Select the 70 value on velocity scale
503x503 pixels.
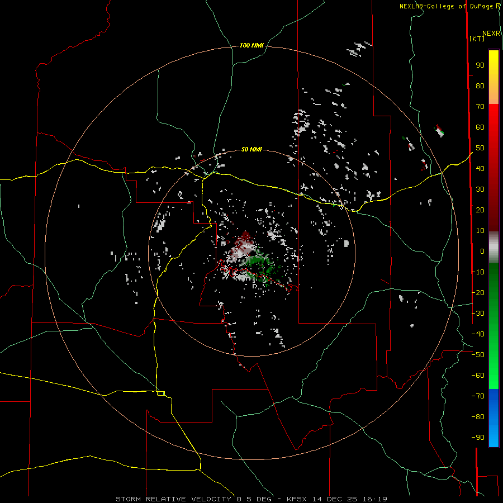coord(480,107)
